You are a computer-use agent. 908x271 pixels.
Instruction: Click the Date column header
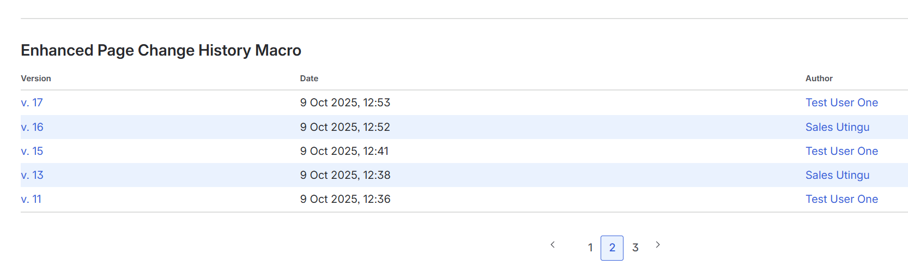click(309, 79)
